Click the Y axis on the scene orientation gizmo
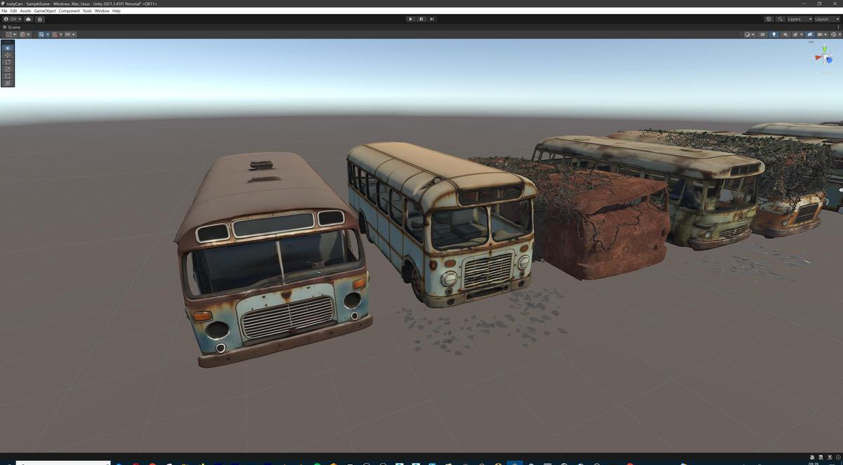 coord(825,48)
